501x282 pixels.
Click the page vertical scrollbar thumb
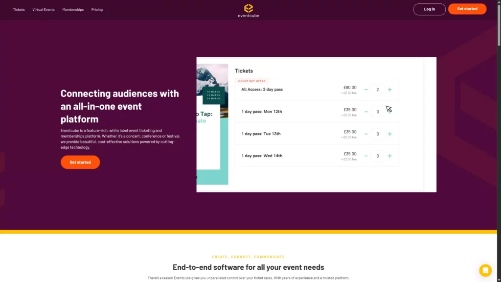click(x=499, y=25)
